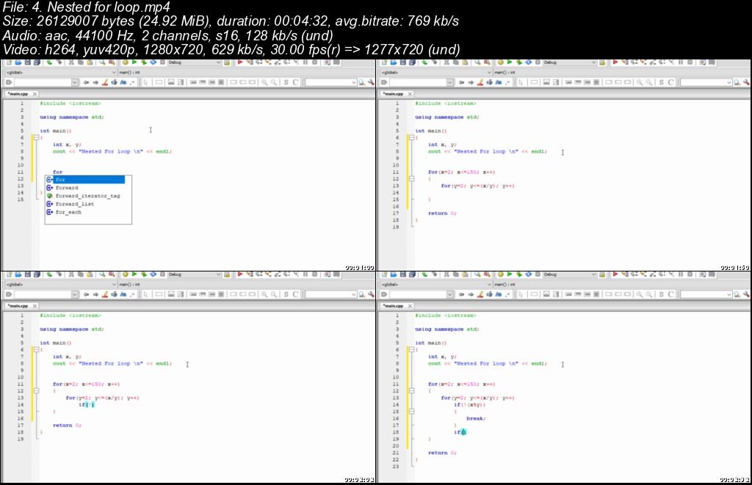Click zoom out magnifier in bottom-left frame
Screen dimensions: 752x485
coord(273,294)
